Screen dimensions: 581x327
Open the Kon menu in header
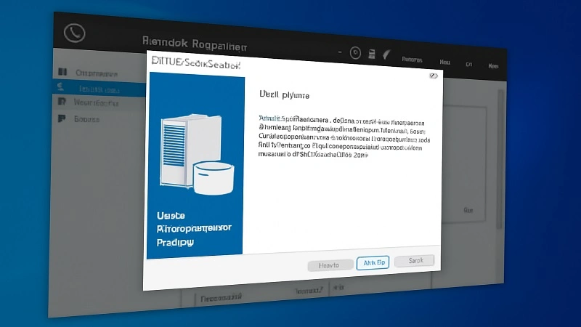click(x=493, y=65)
